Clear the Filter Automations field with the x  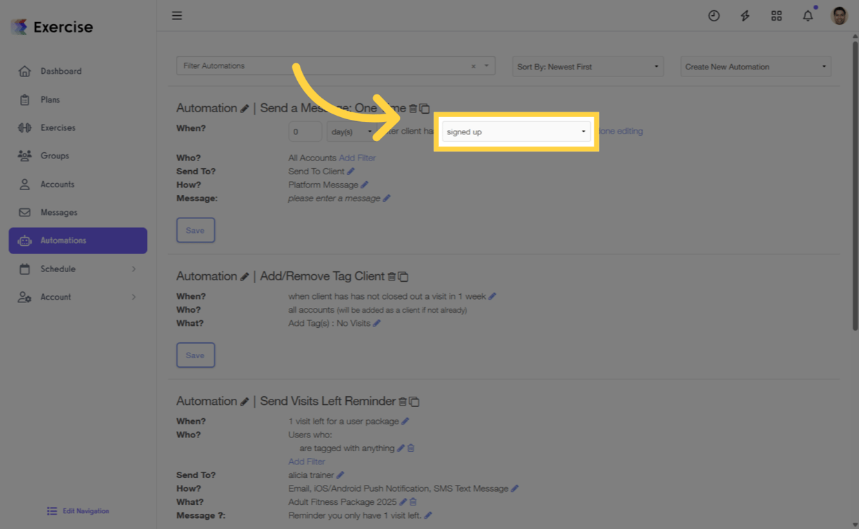(474, 66)
